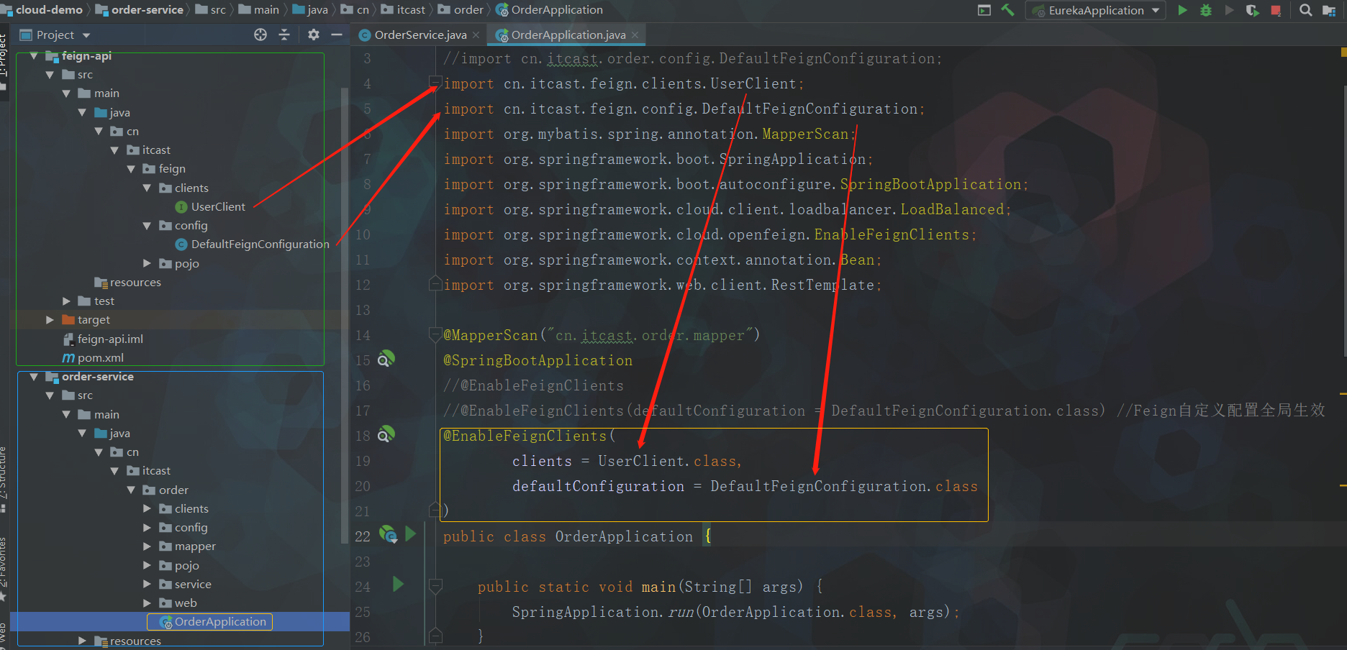Close the OrderApplication.java tab
Screen dimensions: 1347x650
tap(635, 35)
